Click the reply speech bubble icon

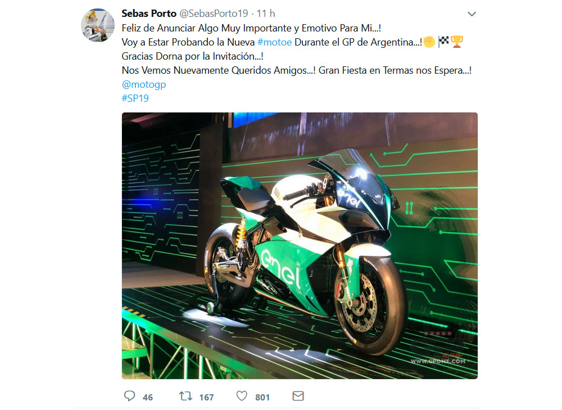click(130, 397)
